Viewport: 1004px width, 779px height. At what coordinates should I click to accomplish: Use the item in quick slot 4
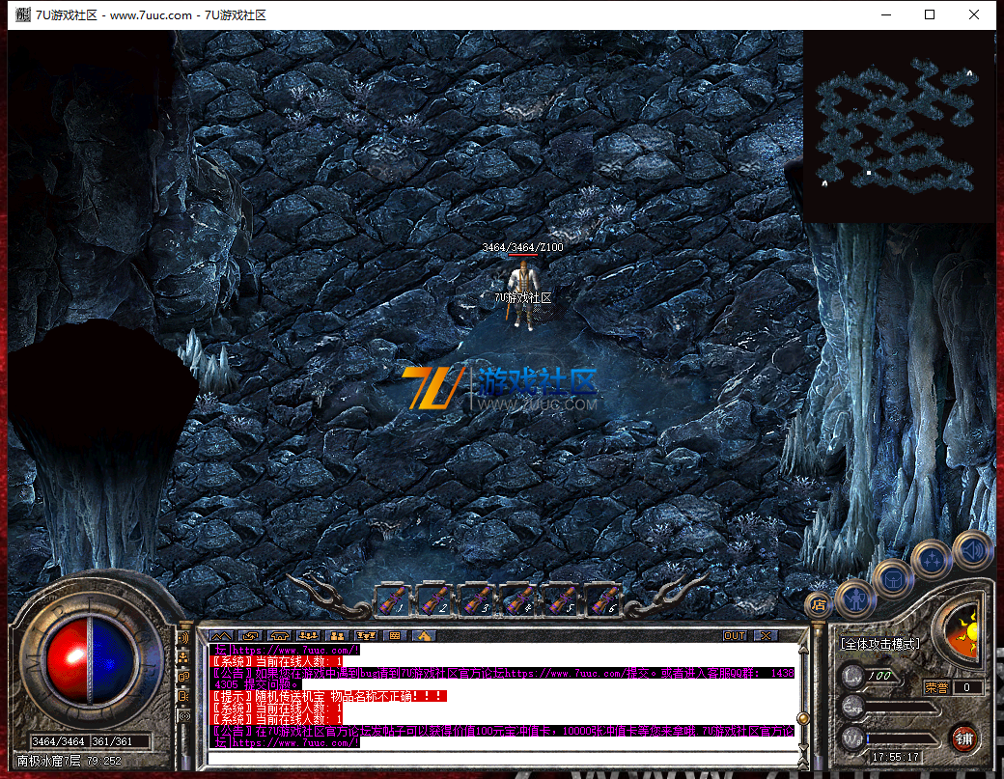518,600
